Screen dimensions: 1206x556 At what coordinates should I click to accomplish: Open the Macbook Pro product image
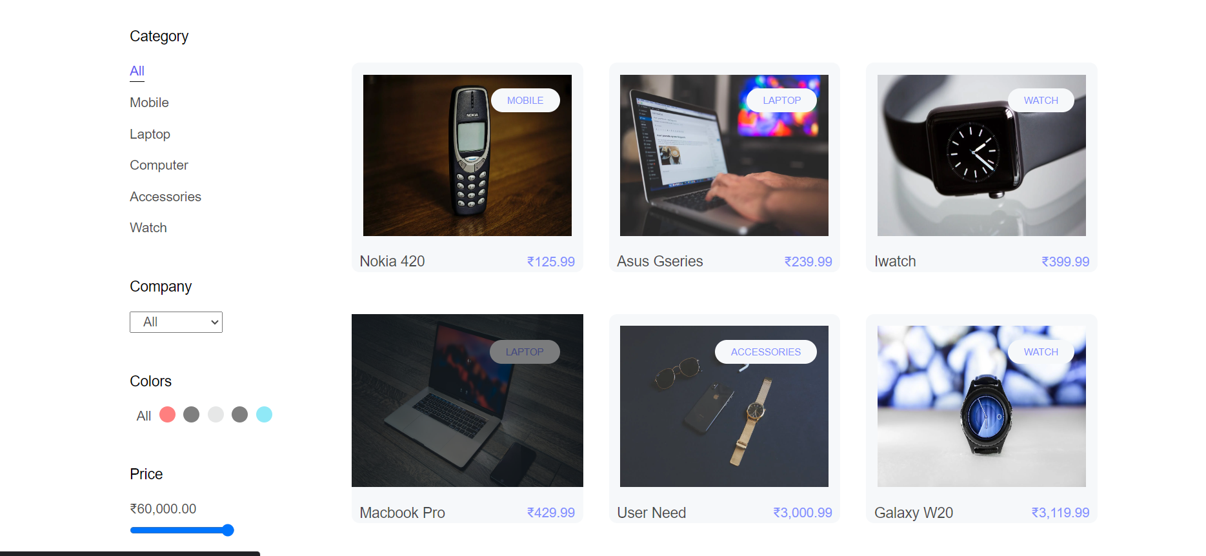click(467, 401)
